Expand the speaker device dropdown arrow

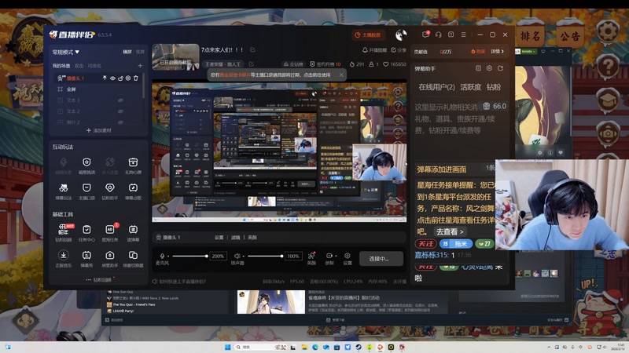(x=243, y=257)
